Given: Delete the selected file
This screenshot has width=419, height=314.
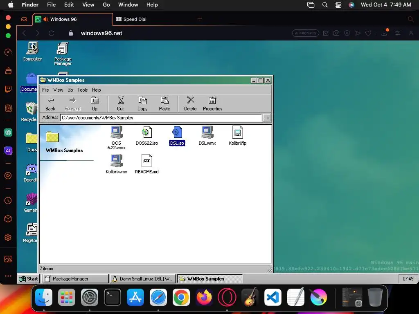Looking at the screenshot, I should click(190, 104).
